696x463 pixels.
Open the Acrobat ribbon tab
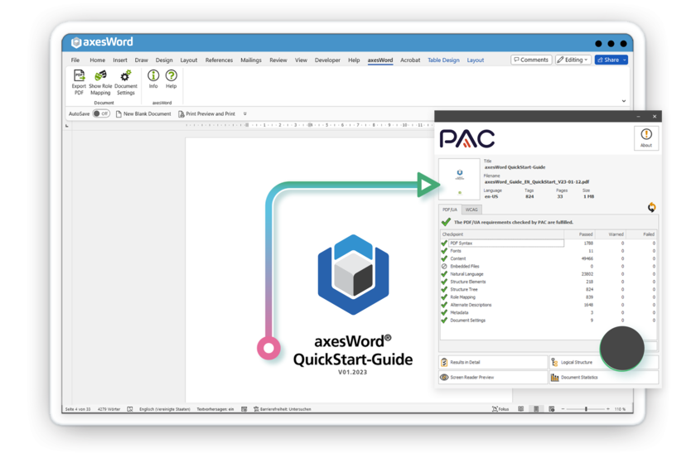[410, 60]
